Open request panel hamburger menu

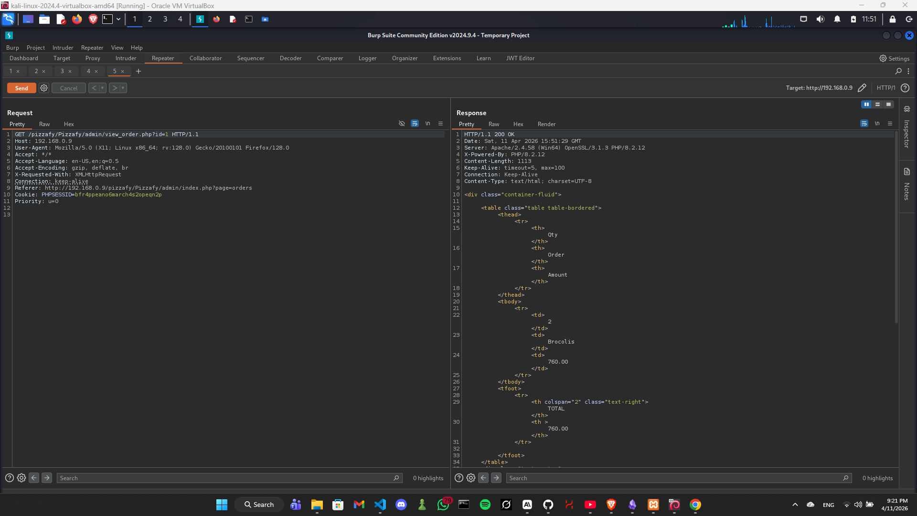coord(440,123)
